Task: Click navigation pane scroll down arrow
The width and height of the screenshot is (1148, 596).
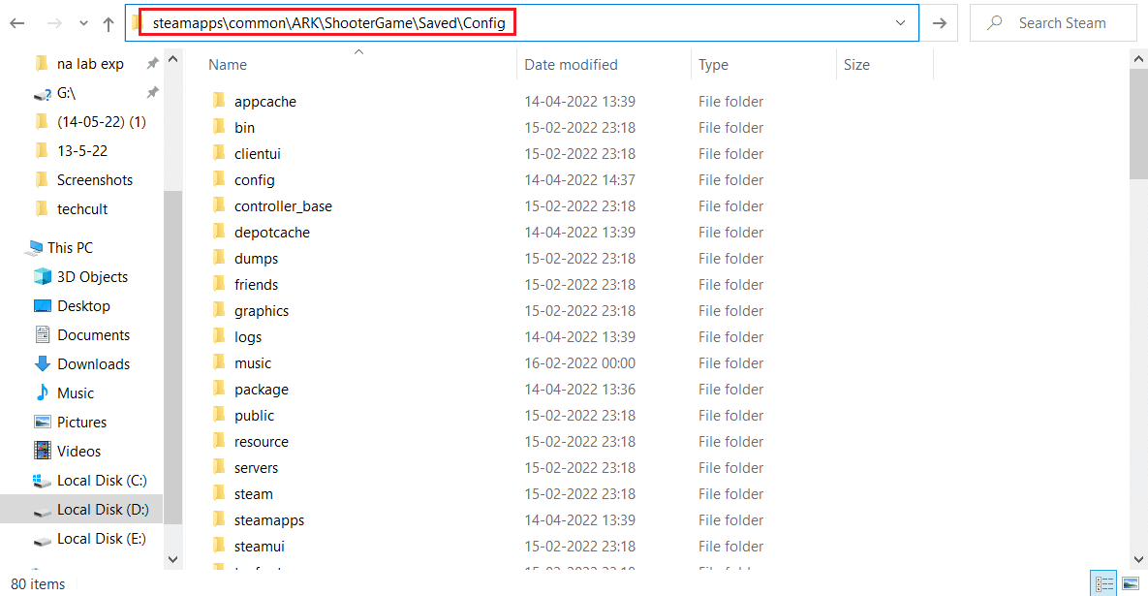Action: [172, 559]
